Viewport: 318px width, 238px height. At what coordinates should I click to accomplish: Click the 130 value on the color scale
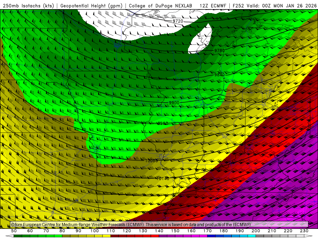[x=143, y=231]
